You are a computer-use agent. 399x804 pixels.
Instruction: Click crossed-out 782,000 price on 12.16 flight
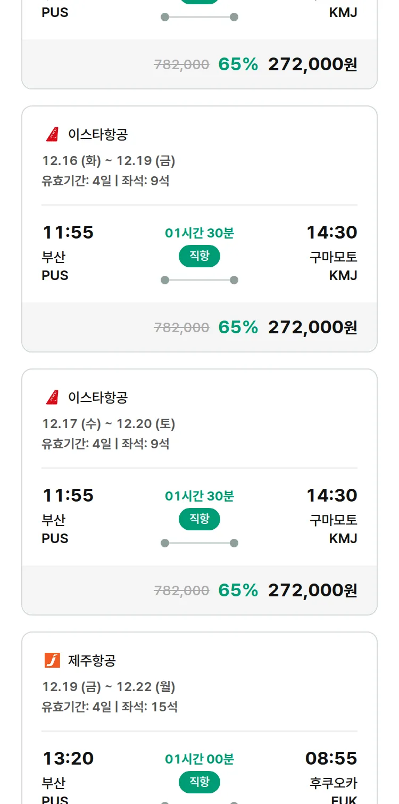pyautogui.click(x=181, y=327)
